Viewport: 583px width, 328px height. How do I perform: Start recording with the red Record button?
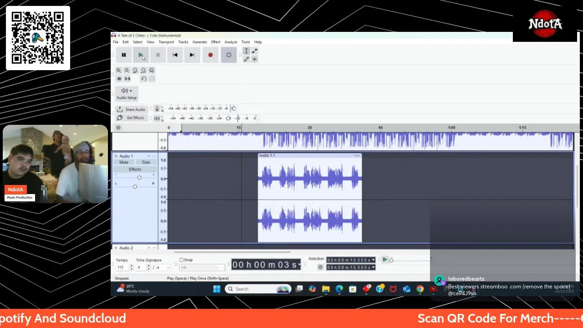(210, 55)
